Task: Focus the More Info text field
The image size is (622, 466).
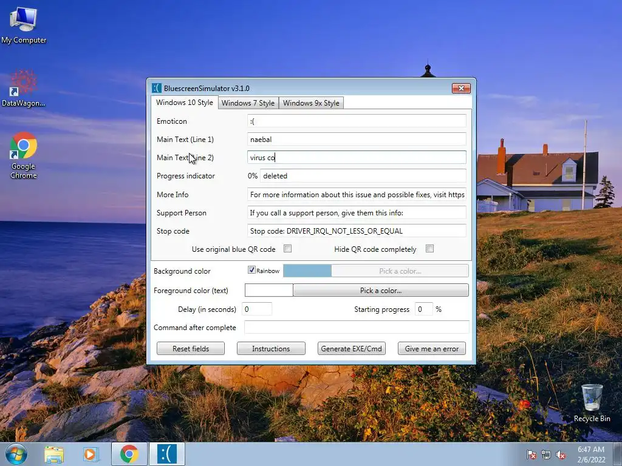Action: pos(357,195)
